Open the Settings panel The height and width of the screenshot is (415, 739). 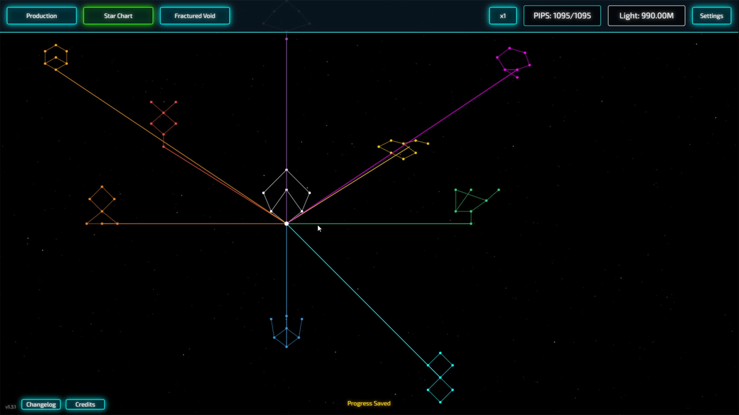pos(711,16)
